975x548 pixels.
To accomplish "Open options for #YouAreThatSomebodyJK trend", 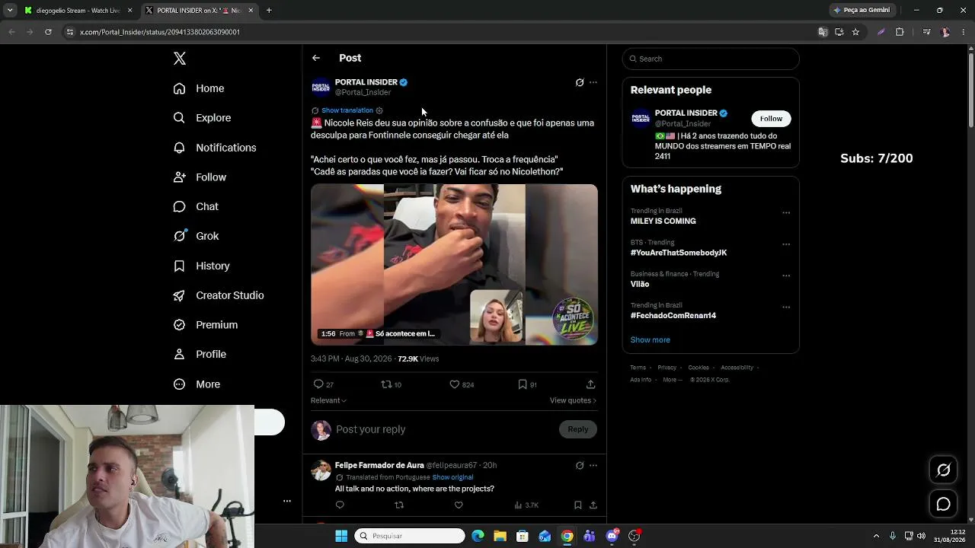I will 786,244.
